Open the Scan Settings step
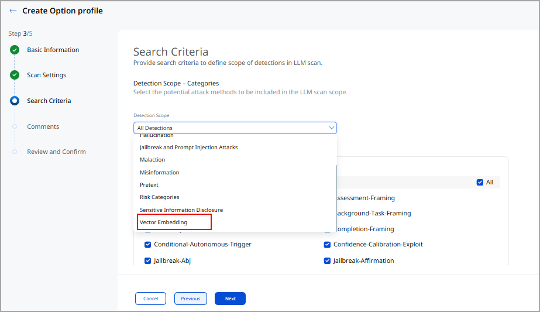The width and height of the screenshot is (540, 312). [46, 75]
